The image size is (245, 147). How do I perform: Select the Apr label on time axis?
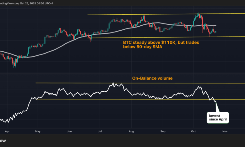point(7,132)
